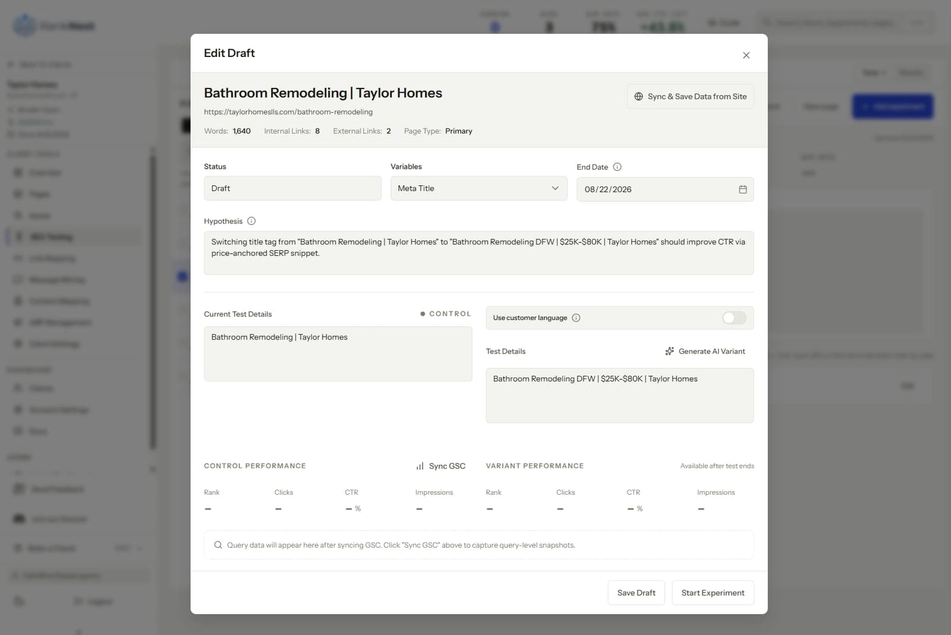Click the page URL taylorhomeslls.com/bathroom-remodeling
The width and height of the screenshot is (951, 635).
click(288, 112)
